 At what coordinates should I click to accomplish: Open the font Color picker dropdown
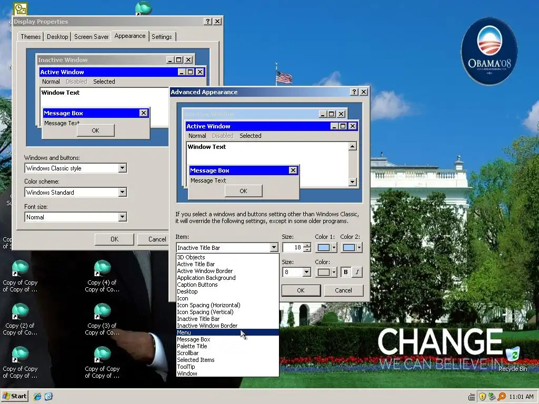[326, 272]
